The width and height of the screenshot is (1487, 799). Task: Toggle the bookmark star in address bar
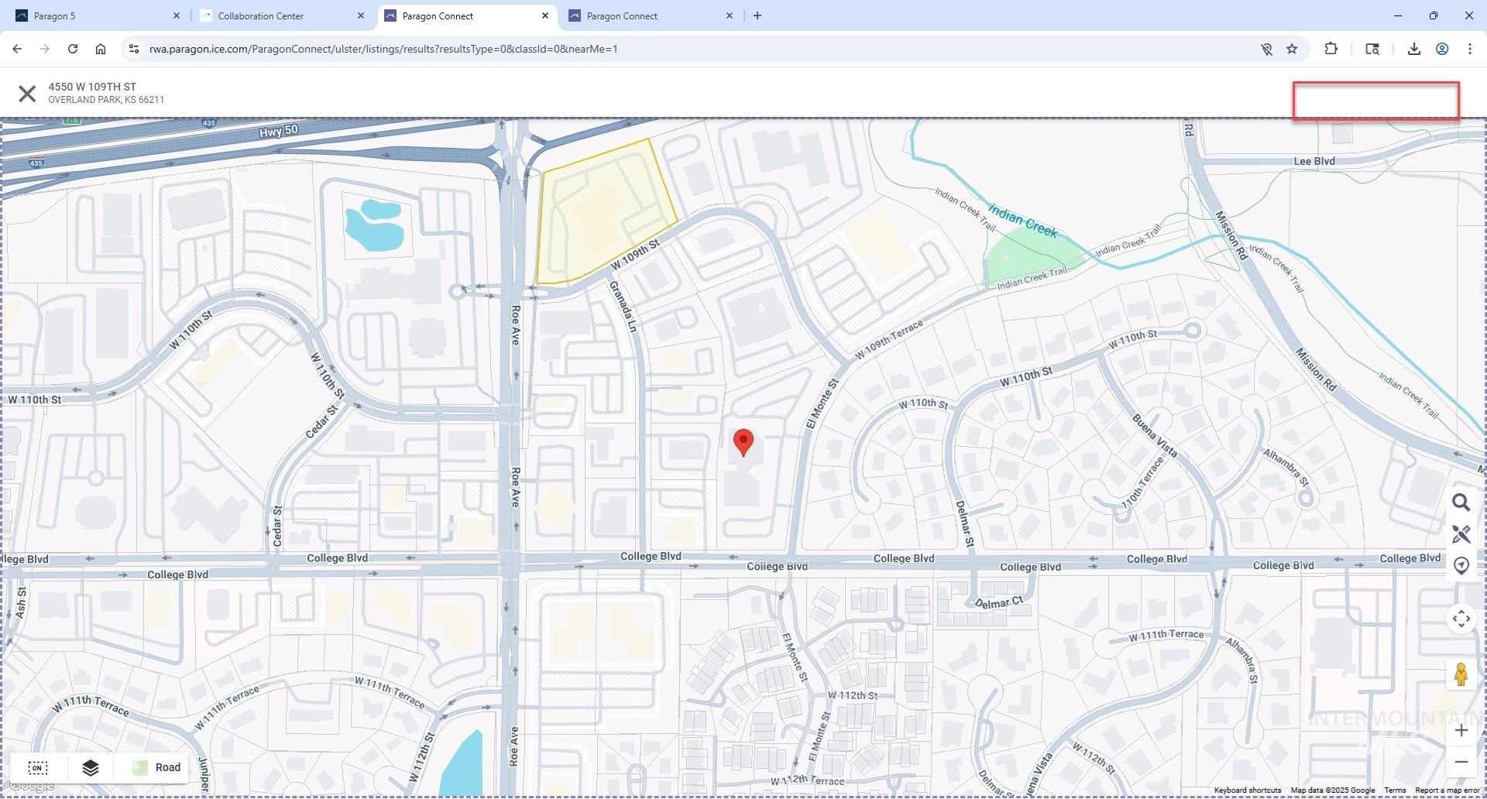pos(1292,49)
